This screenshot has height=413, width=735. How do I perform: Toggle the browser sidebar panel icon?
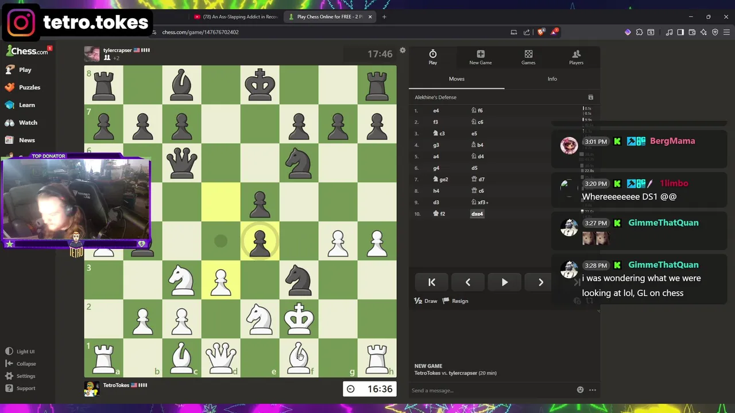(680, 32)
